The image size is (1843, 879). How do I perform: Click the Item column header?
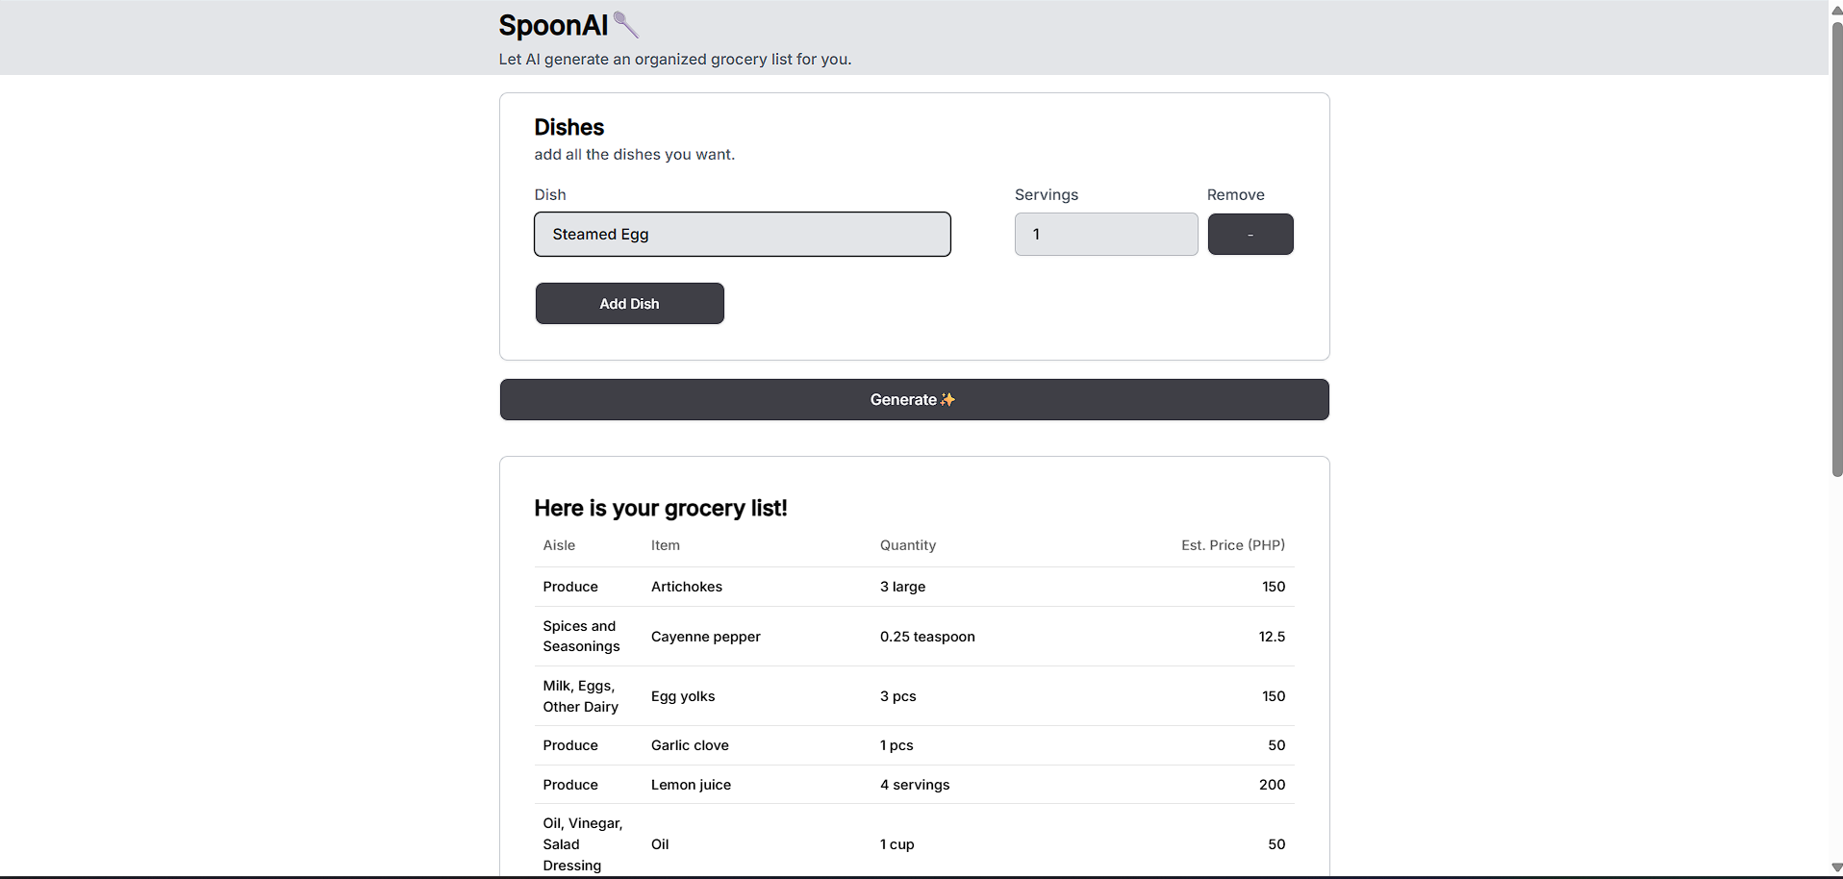666,545
